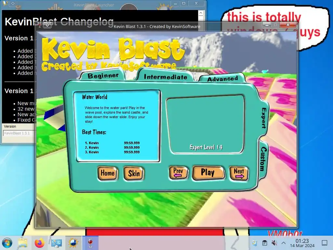
Task: Open the Custom side tab
Action: (x=263, y=159)
